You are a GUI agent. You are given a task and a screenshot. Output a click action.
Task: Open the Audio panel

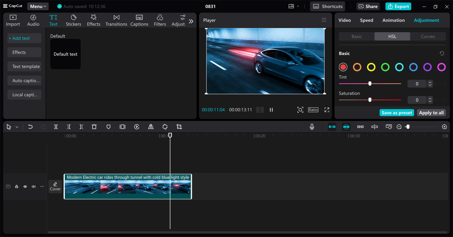(33, 20)
